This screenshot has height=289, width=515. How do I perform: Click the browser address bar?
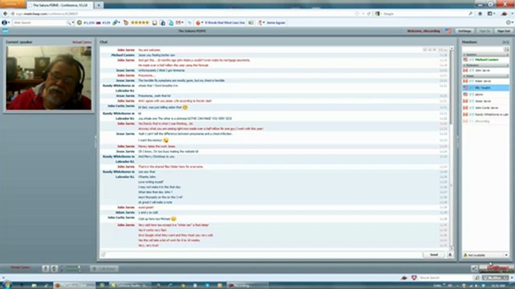pyautogui.click(x=181, y=14)
